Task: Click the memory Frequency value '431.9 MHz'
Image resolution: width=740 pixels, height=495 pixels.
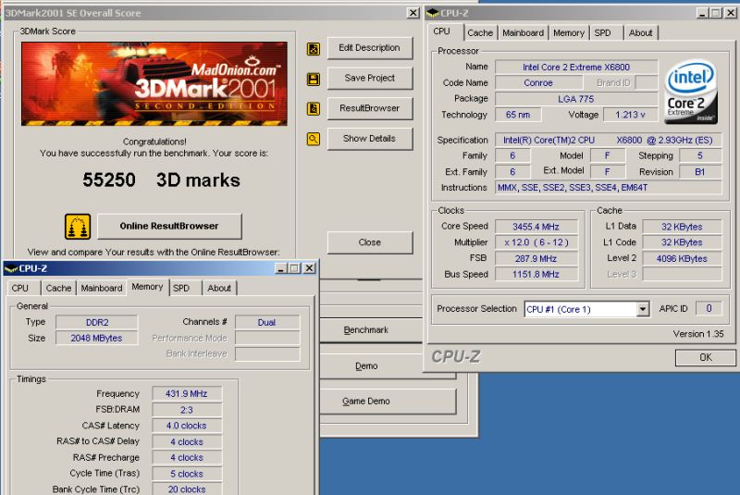Action: click(187, 393)
